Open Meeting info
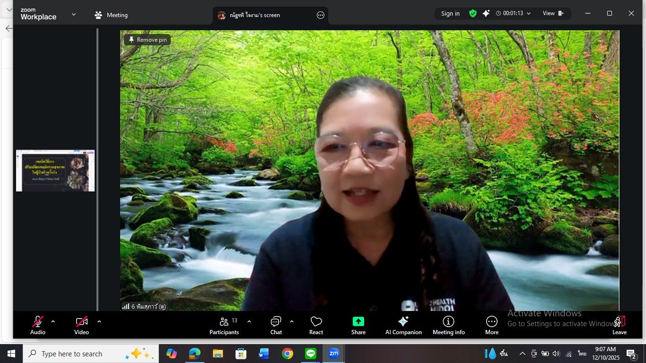This screenshot has height=363, width=646. (448, 325)
